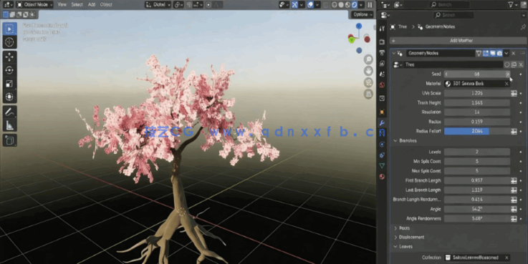This screenshot has width=528, height=264.
Task: Collapse the GeometryNodes modifier panel
Action: [x=393, y=53]
